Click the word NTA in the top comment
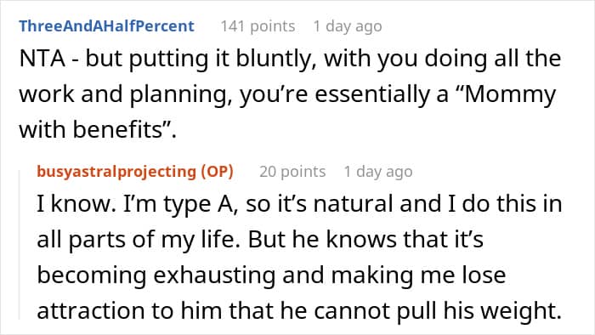595x335 pixels. point(42,59)
